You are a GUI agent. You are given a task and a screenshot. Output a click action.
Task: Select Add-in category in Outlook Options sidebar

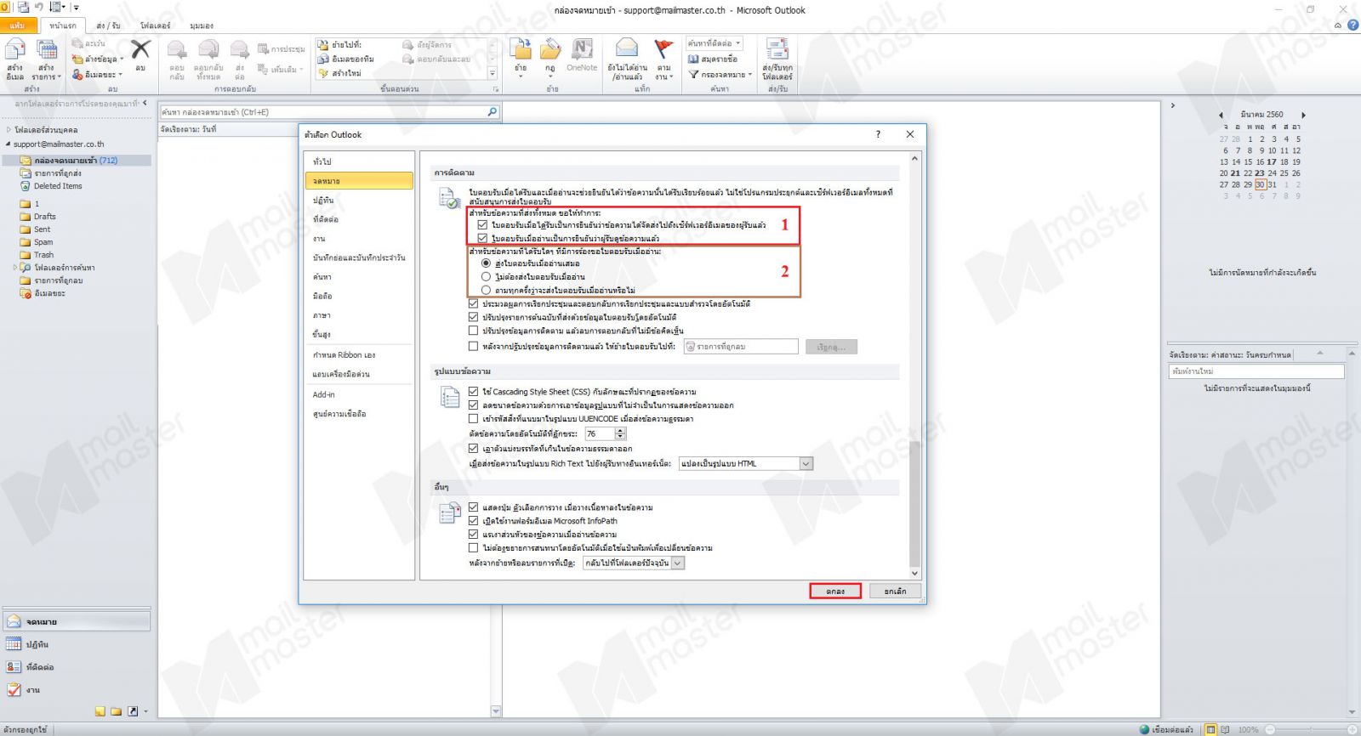pyautogui.click(x=358, y=394)
